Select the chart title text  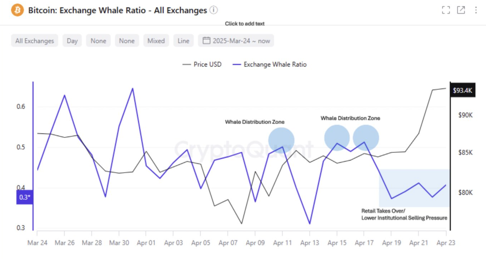(x=118, y=10)
